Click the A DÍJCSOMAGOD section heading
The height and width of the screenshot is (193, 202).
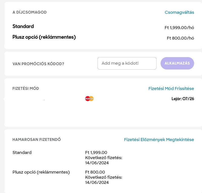pyautogui.click(x=30, y=12)
